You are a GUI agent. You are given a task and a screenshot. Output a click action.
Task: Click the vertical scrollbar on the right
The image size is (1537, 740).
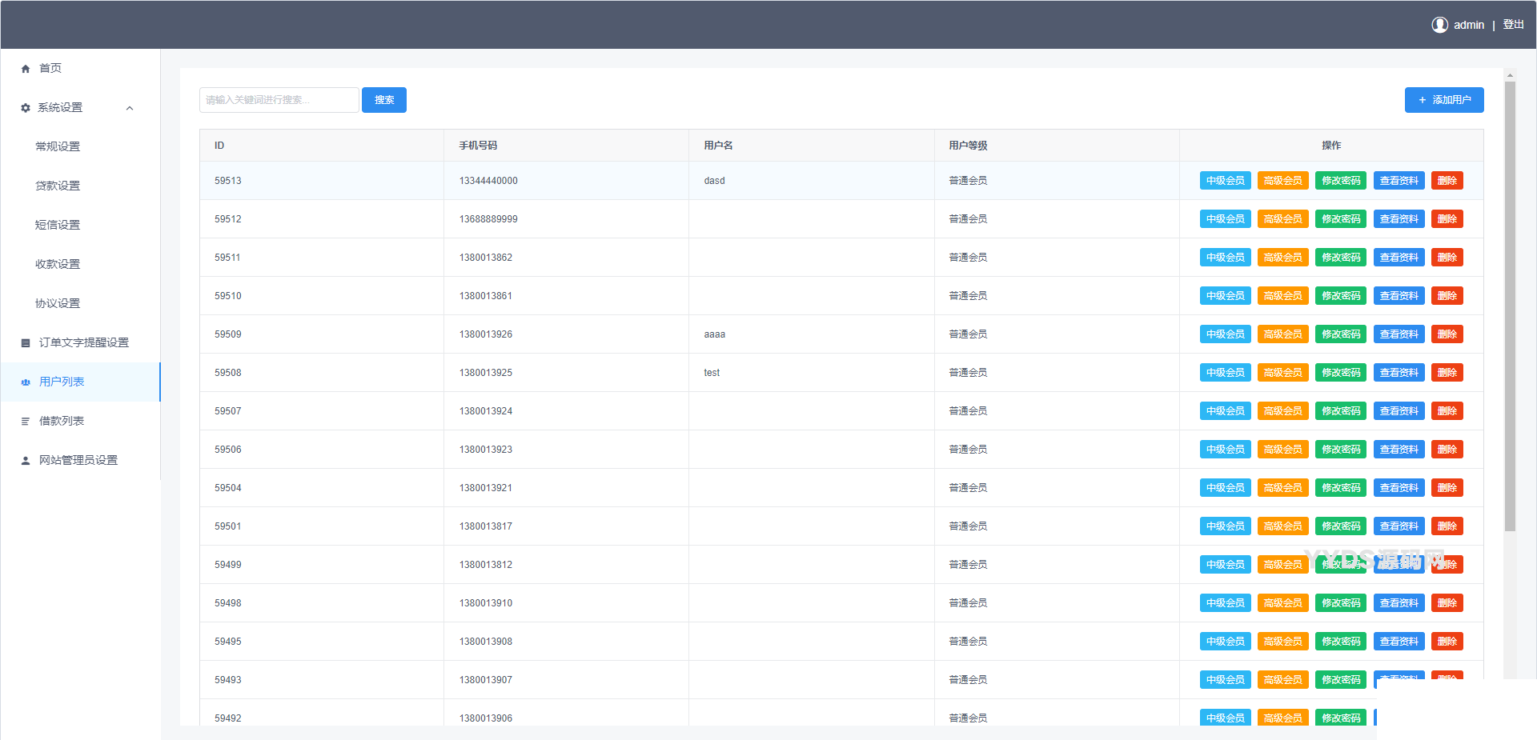point(1510,320)
